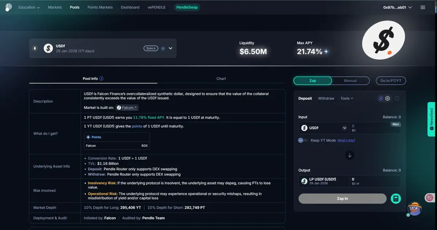Open the Falcon protocol link
This screenshot has height=230, width=437.
[x=127, y=108]
